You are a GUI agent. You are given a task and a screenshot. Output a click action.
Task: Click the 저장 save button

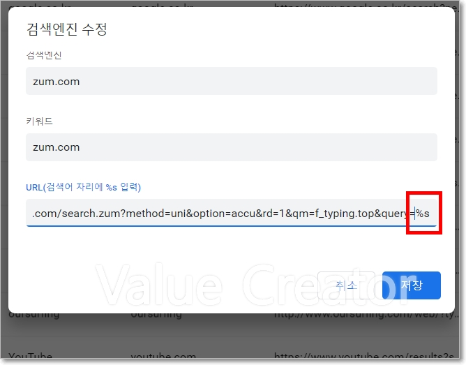(x=412, y=285)
